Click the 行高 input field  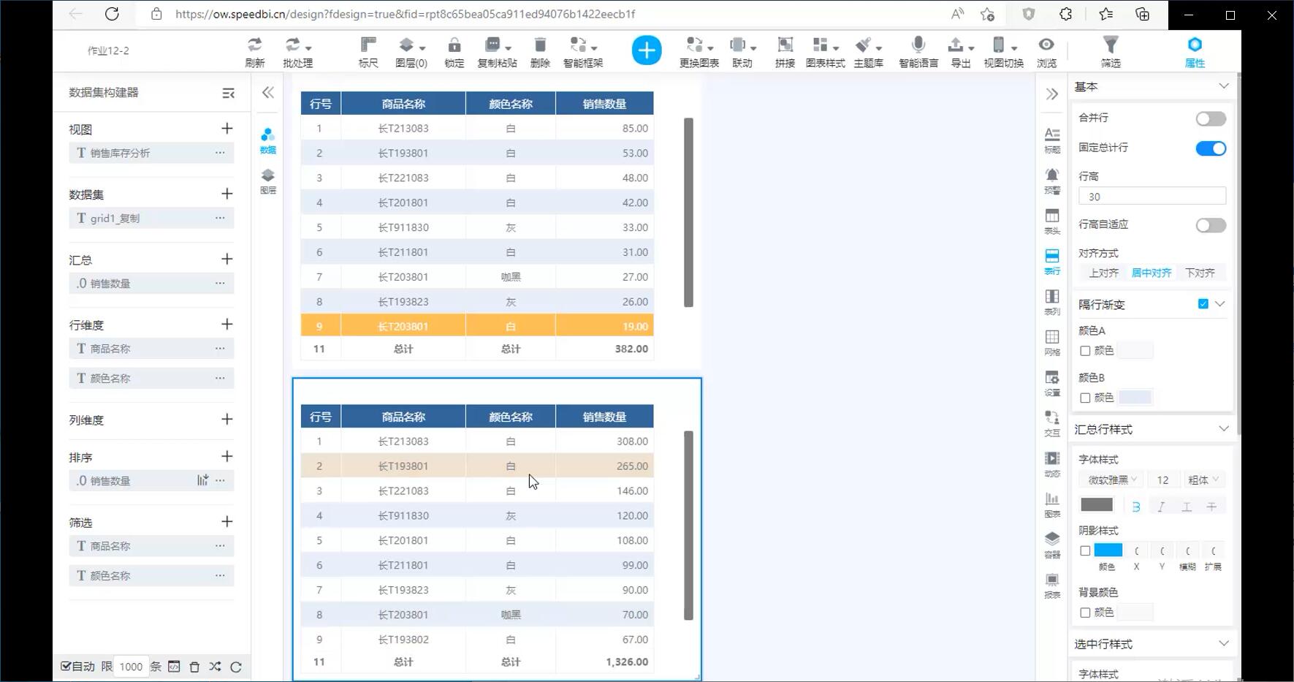point(1152,197)
